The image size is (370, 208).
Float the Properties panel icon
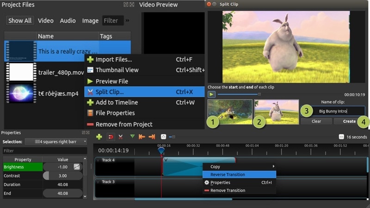click(x=84, y=133)
